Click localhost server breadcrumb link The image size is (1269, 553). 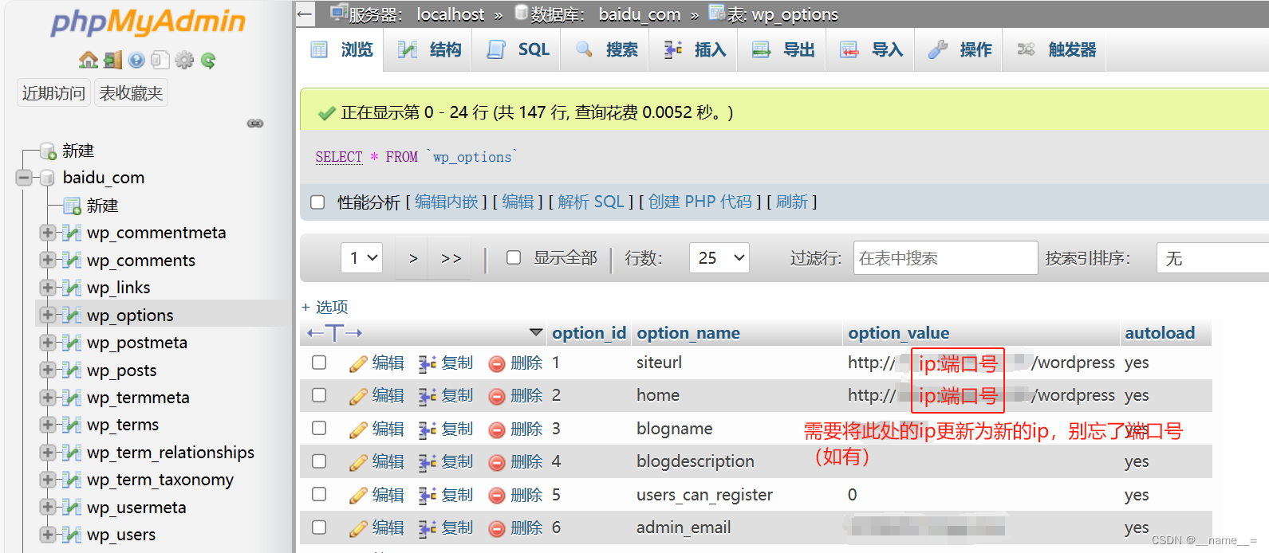tap(451, 14)
